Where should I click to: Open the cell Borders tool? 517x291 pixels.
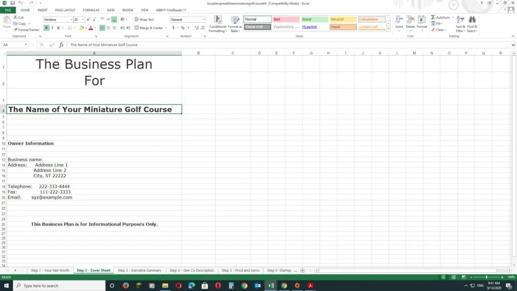coord(70,28)
